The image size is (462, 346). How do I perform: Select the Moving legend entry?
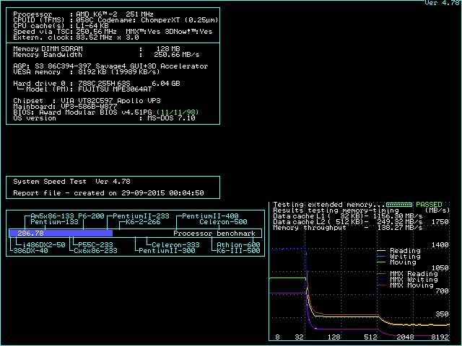[403, 262]
